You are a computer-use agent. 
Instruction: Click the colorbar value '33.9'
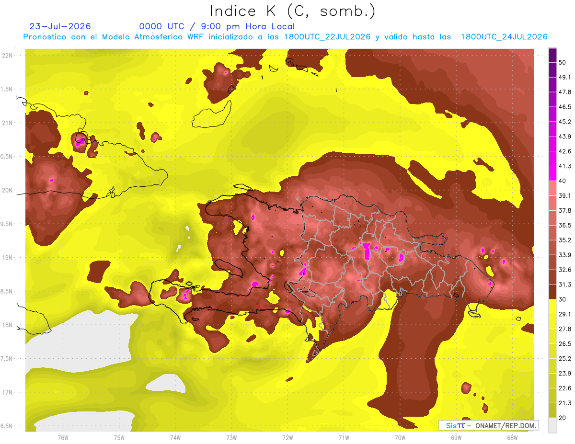coord(565,255)
